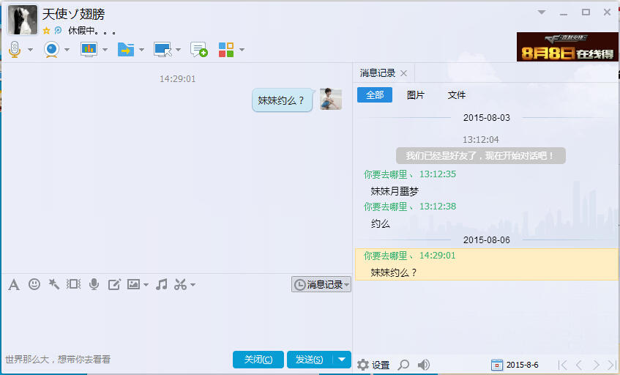The height and width of the screenshot is (375, 620).
Task: Click the 妹妹约么？ chat bubble
Action: (282, 100)
